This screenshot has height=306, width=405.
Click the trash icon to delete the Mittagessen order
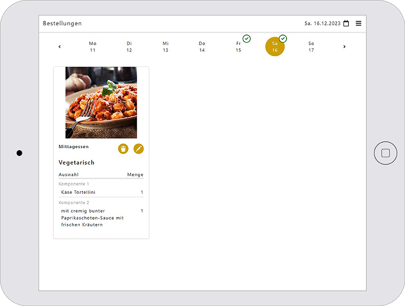point(123,149)
